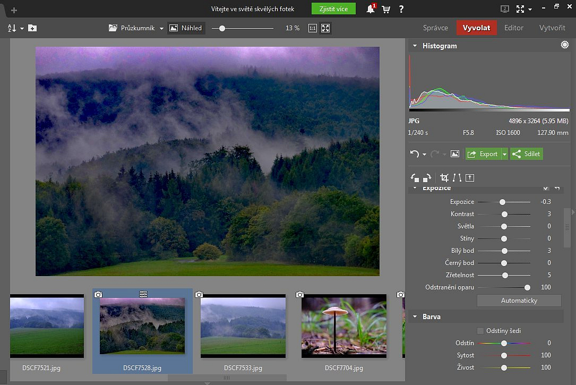Collapse the Barva section
Image resolution: width=576 pixels, height=385 pixels.
[x=415, y=317]
